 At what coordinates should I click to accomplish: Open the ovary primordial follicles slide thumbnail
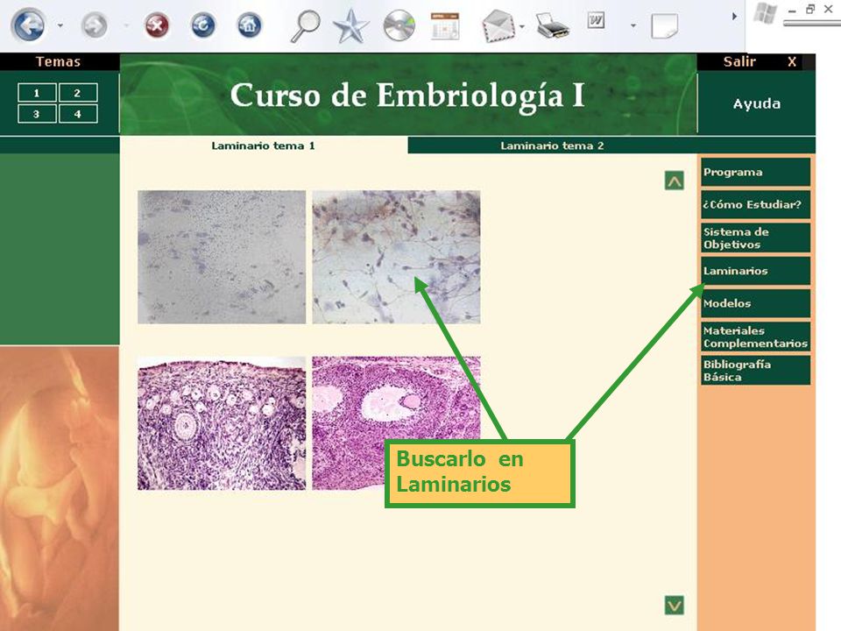pos(222,423)
